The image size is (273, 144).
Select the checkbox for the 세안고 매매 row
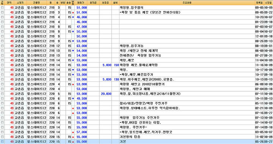coord(2,89)
